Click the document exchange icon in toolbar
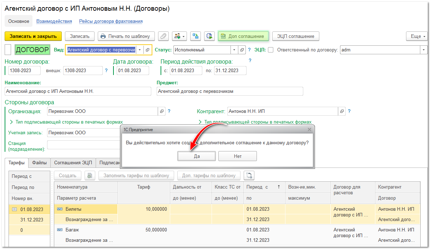The width and height of the screenshot is (431, 250). point(195,36)
